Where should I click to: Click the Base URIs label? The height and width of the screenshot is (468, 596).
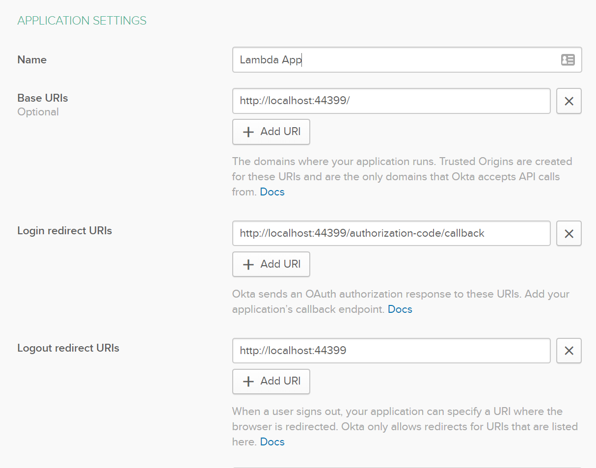[43, 98]
